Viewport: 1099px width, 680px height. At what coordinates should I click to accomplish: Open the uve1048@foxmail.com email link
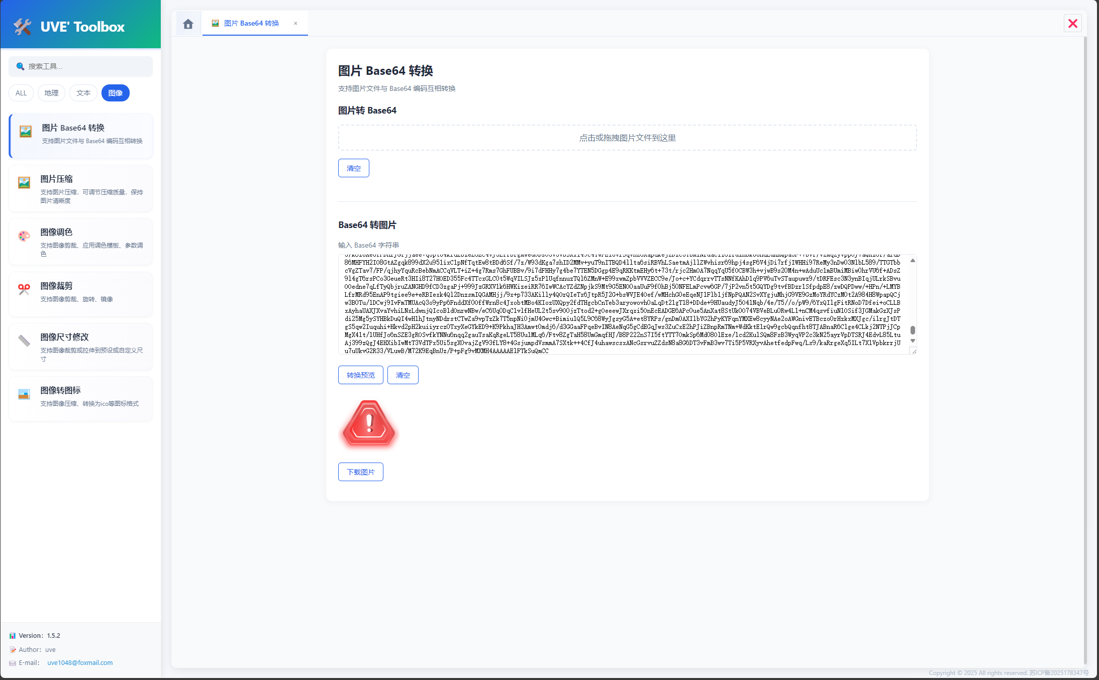coord(79,662)
